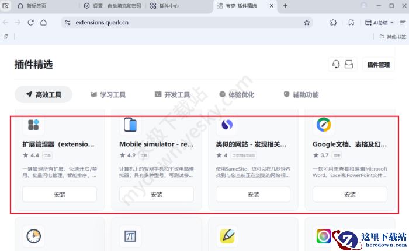Install the Mobile simulator extension
This screenshot has width=409, height=251.
point(157,195)
